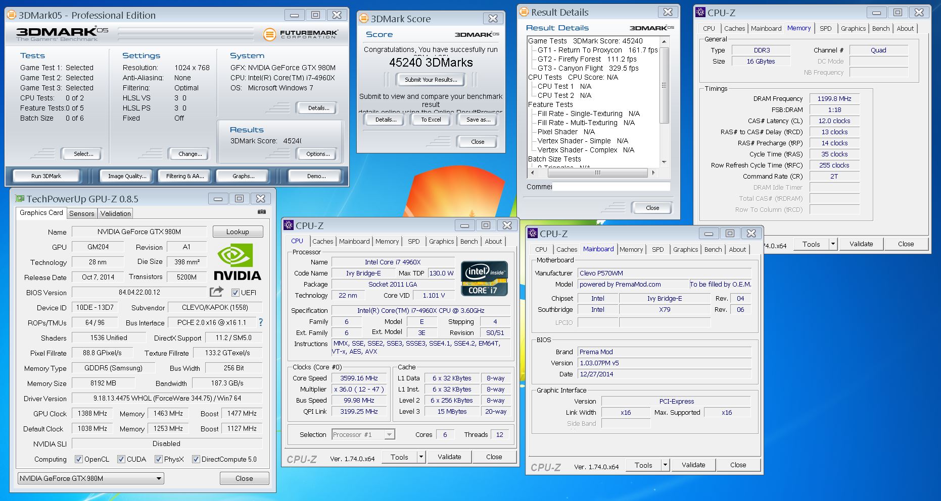Click the Result Details scroll up arrow

click(x=665, y=41)
